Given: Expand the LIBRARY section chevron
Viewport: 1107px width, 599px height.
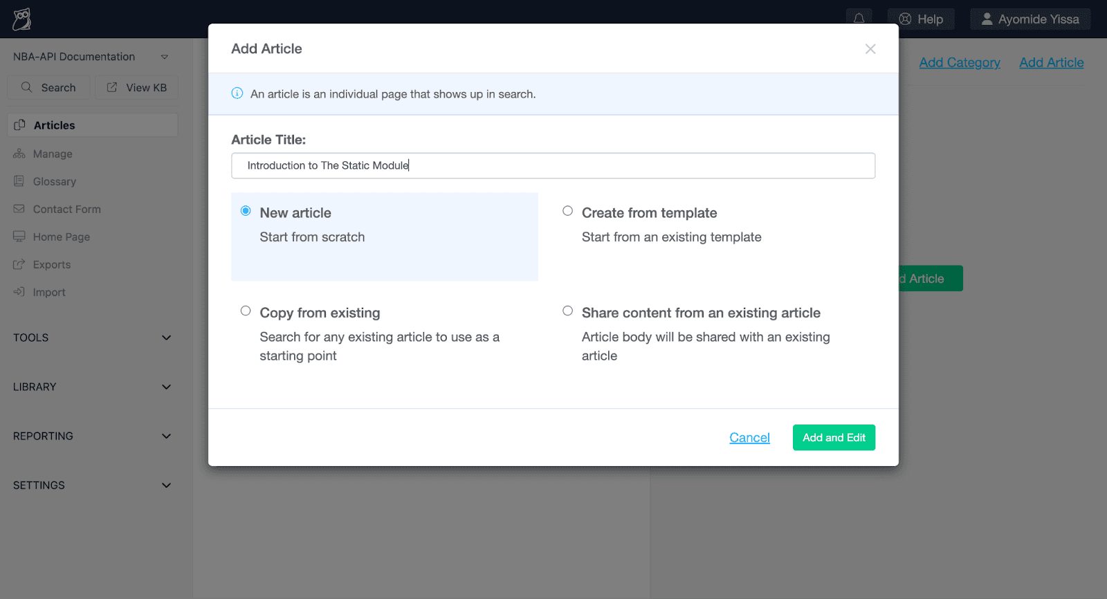Looking at the screenshot, I should tap(166, 387).
